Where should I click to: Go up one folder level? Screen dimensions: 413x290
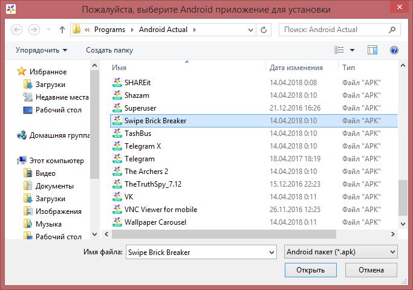click(x=62, y=30)
